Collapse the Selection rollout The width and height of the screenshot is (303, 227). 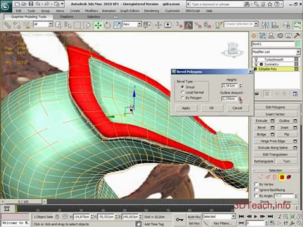point(275,170)
